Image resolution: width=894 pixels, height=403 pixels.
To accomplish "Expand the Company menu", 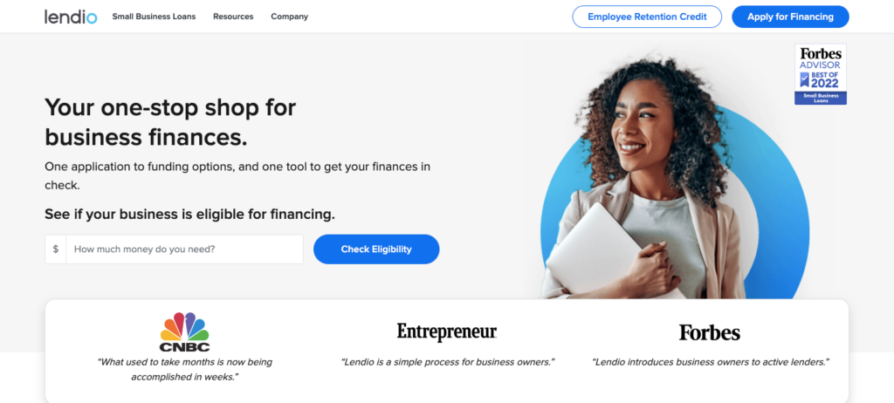I will [x=290, y=17].
